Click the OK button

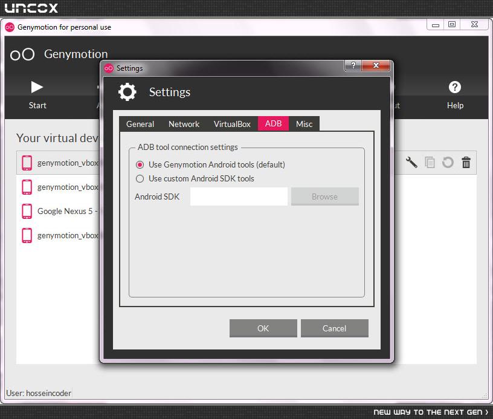[263, 328]
